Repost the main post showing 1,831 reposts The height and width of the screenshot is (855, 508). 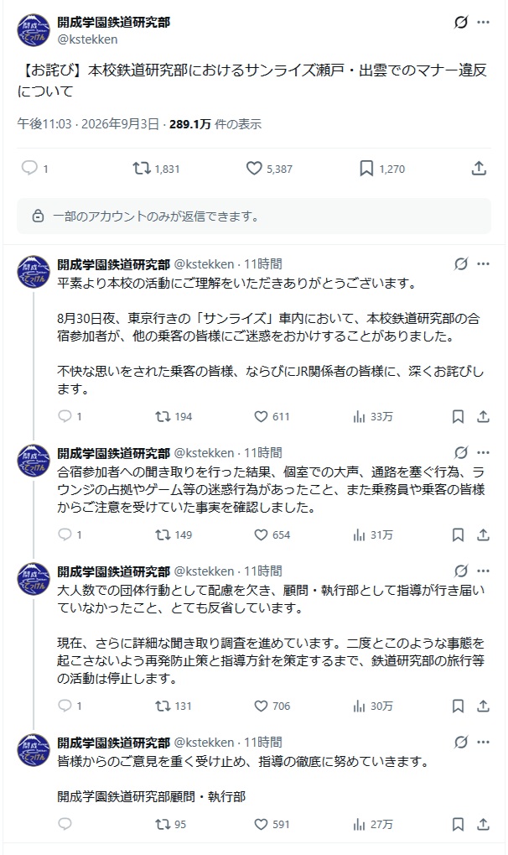tap(142, 169)
